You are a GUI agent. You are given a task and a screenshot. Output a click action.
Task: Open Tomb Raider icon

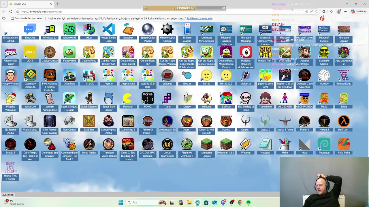(89, 147)
